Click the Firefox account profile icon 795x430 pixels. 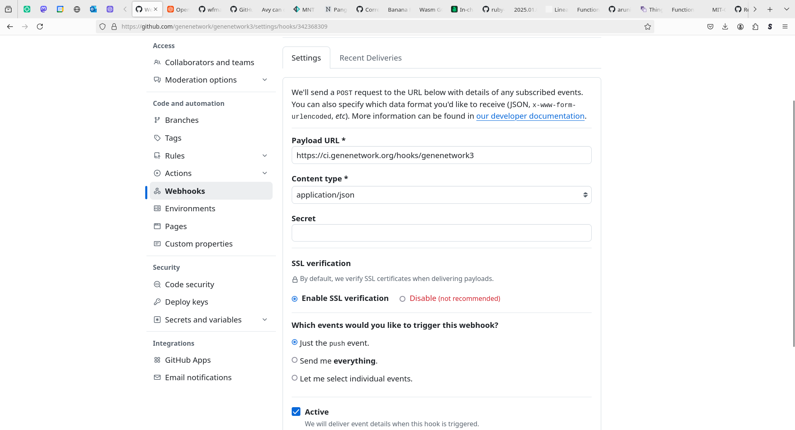click(740, 27)
